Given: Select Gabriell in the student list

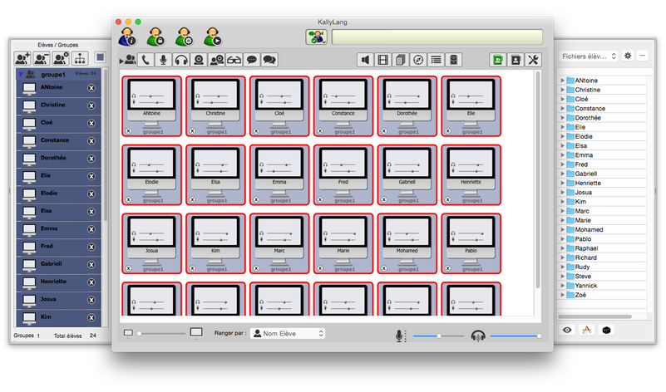Looking at the screenshot, I should click(58, 264).
